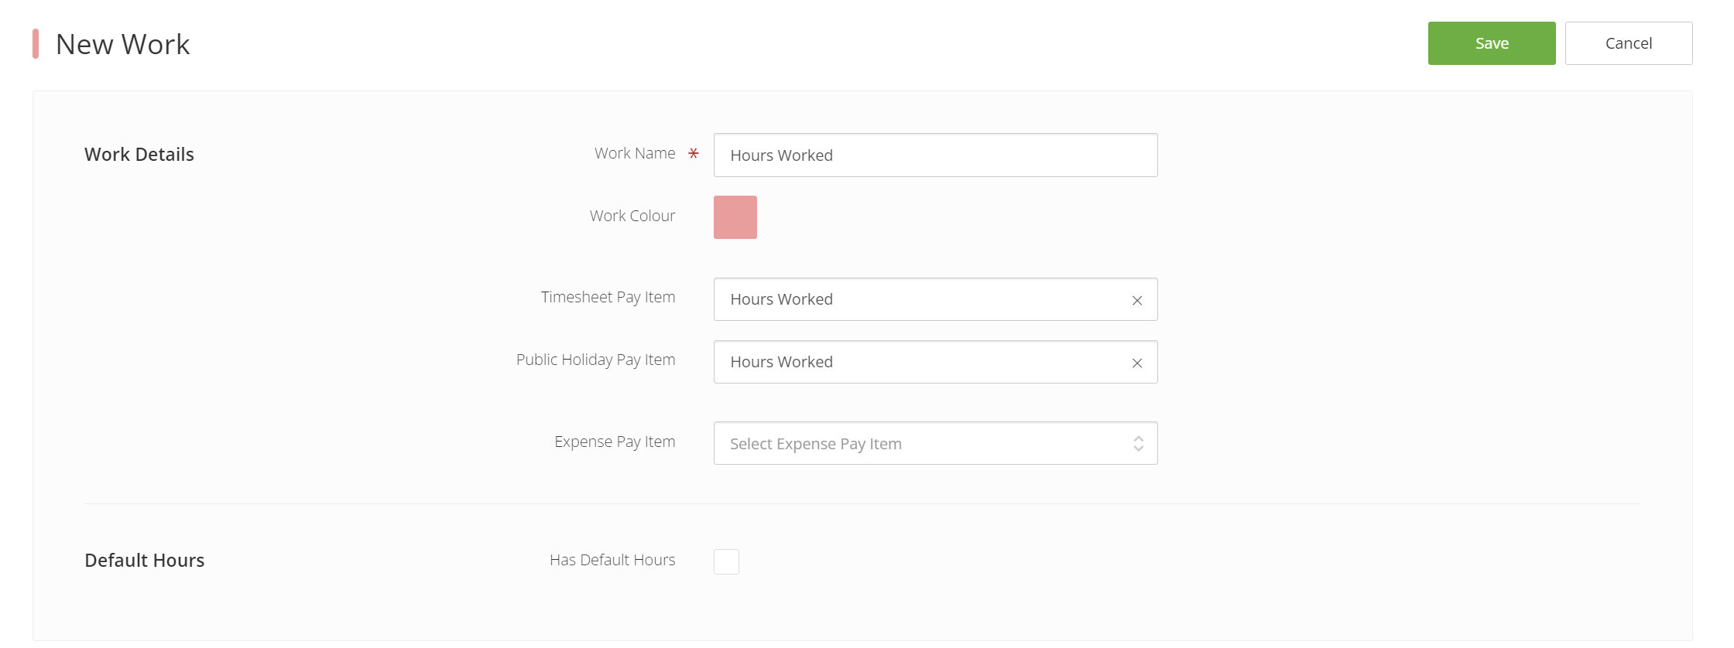Expand the Select Expense Pay Item dropdown

[935, 443]
